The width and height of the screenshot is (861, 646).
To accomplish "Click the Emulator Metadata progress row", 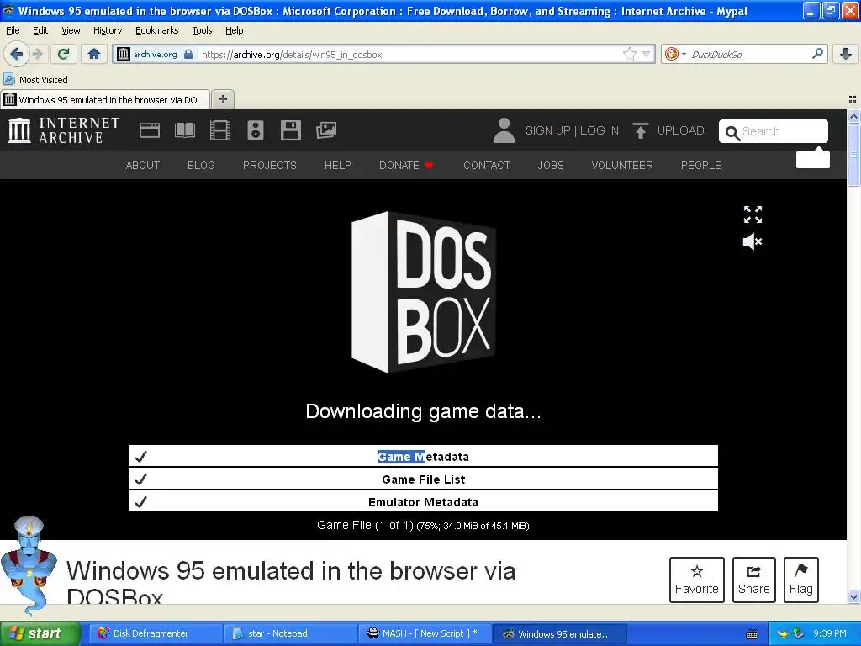I will (x=423, y=501).
